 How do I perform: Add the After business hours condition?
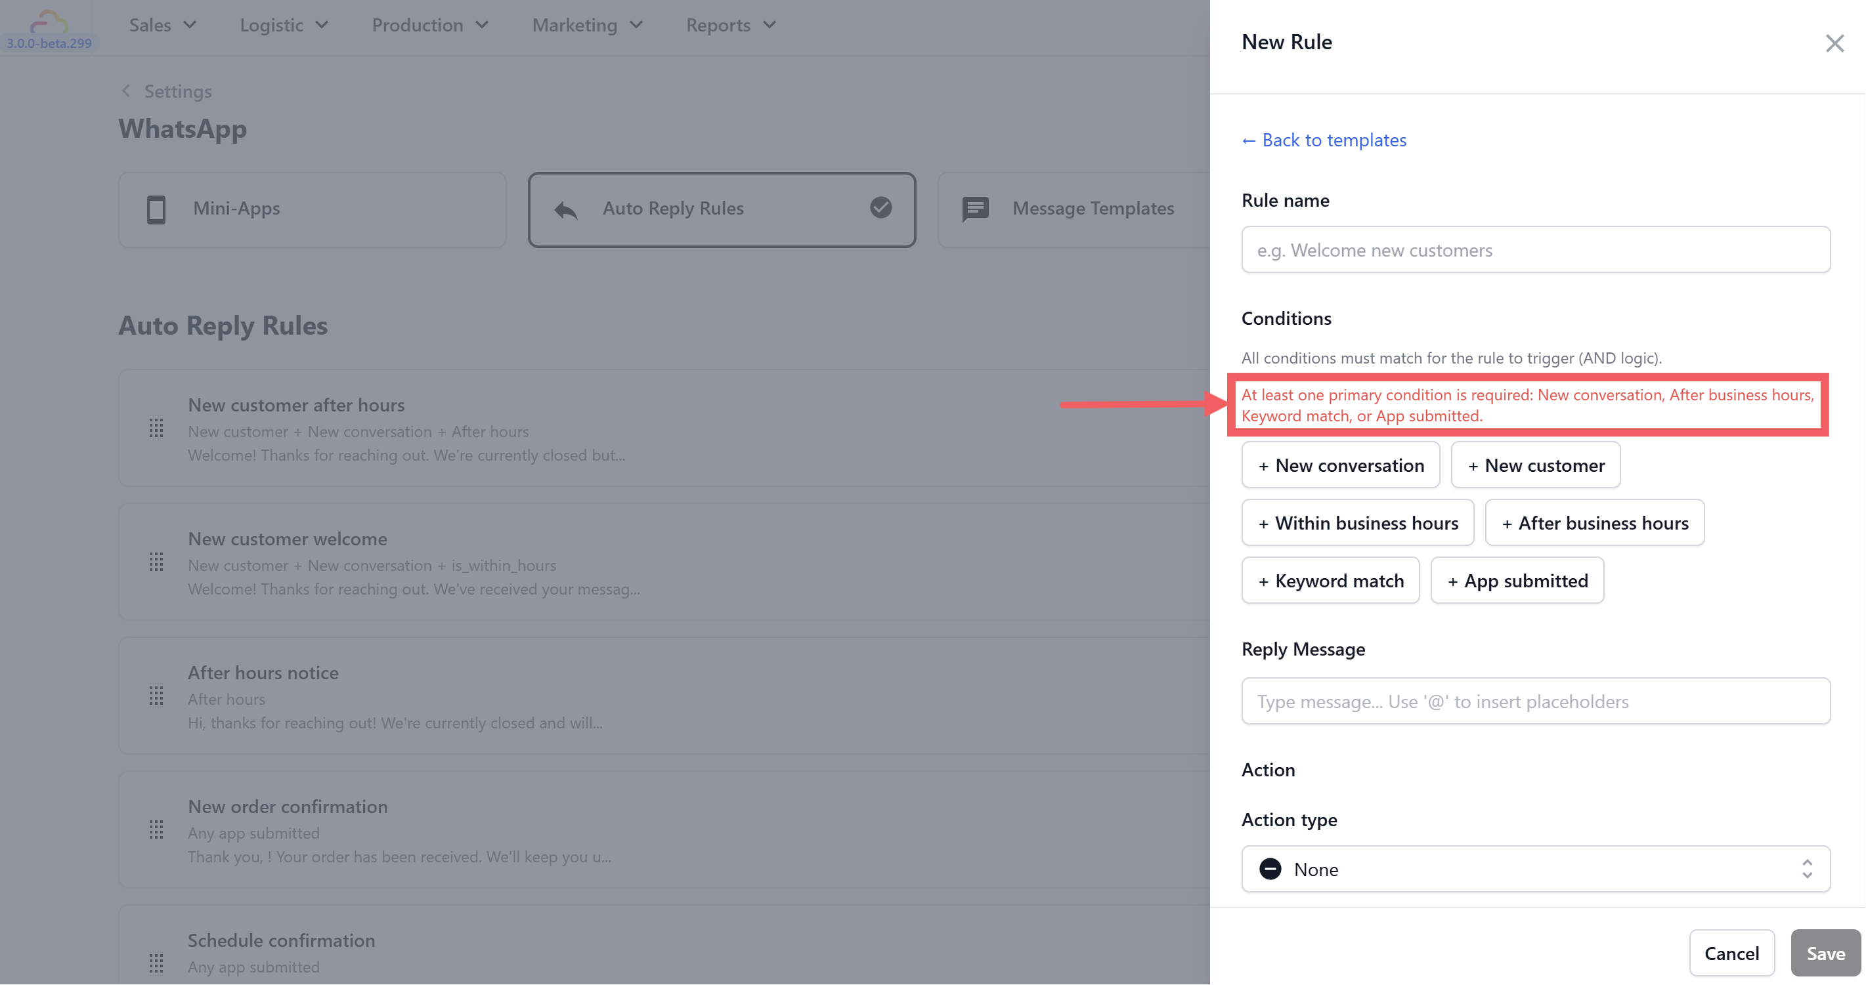pyautogui.click(x=1594, y=523)
